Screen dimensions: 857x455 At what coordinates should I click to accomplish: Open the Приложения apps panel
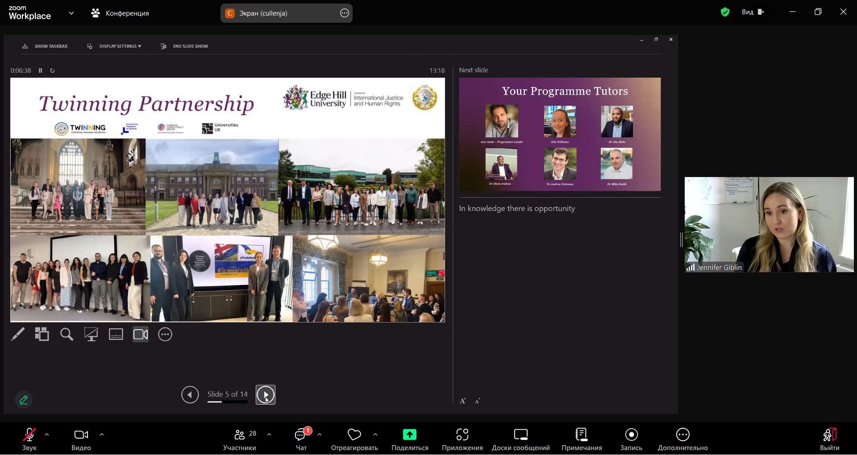click(462, 439)
